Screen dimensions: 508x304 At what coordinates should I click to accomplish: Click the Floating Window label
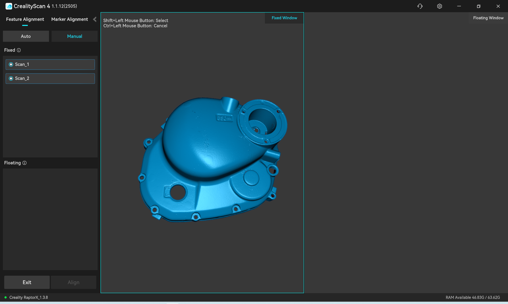(x=488, y=18)
